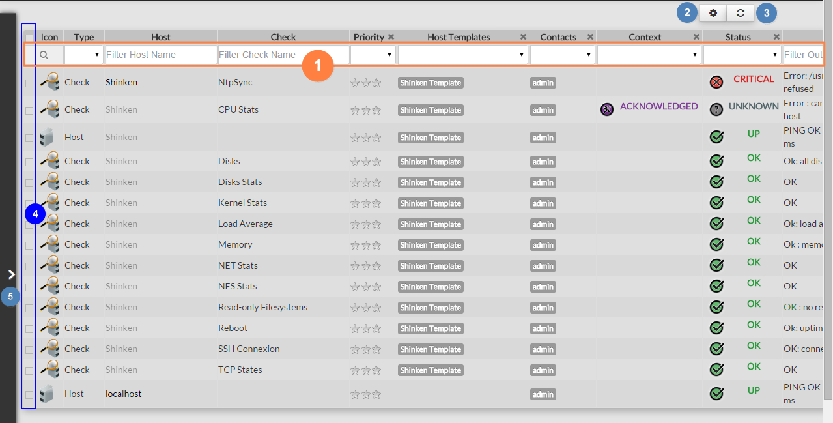This screenshot has height=423, width=833.
Task: Click the UP check icon for Shinken host
Action: pyautogui.click(x=716, y=137)
